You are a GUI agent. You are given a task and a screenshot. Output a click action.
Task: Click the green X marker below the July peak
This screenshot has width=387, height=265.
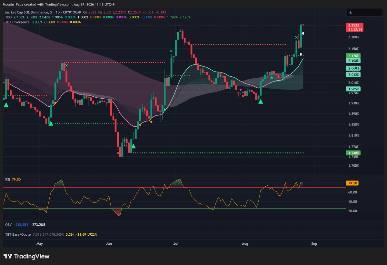tap(172, 51)
